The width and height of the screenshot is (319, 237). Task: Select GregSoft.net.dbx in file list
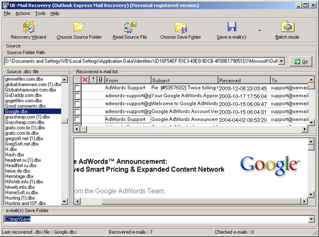pos(22,144)
